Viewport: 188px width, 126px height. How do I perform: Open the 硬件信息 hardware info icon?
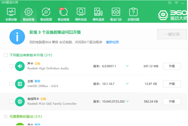pyautogui.click(x=81, y=14)
